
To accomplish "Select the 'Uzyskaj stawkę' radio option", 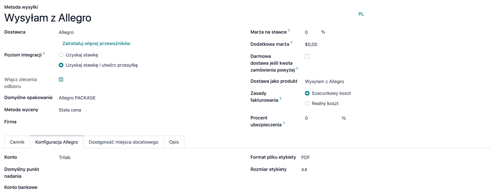I will tap(61, 55).
